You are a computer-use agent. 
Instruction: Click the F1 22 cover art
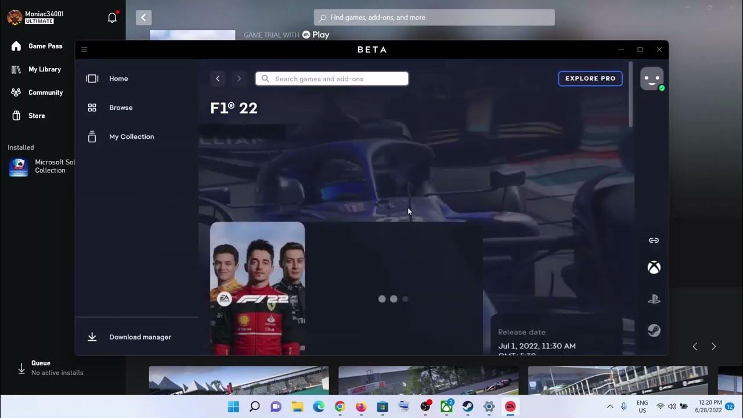tap(257, 289)
